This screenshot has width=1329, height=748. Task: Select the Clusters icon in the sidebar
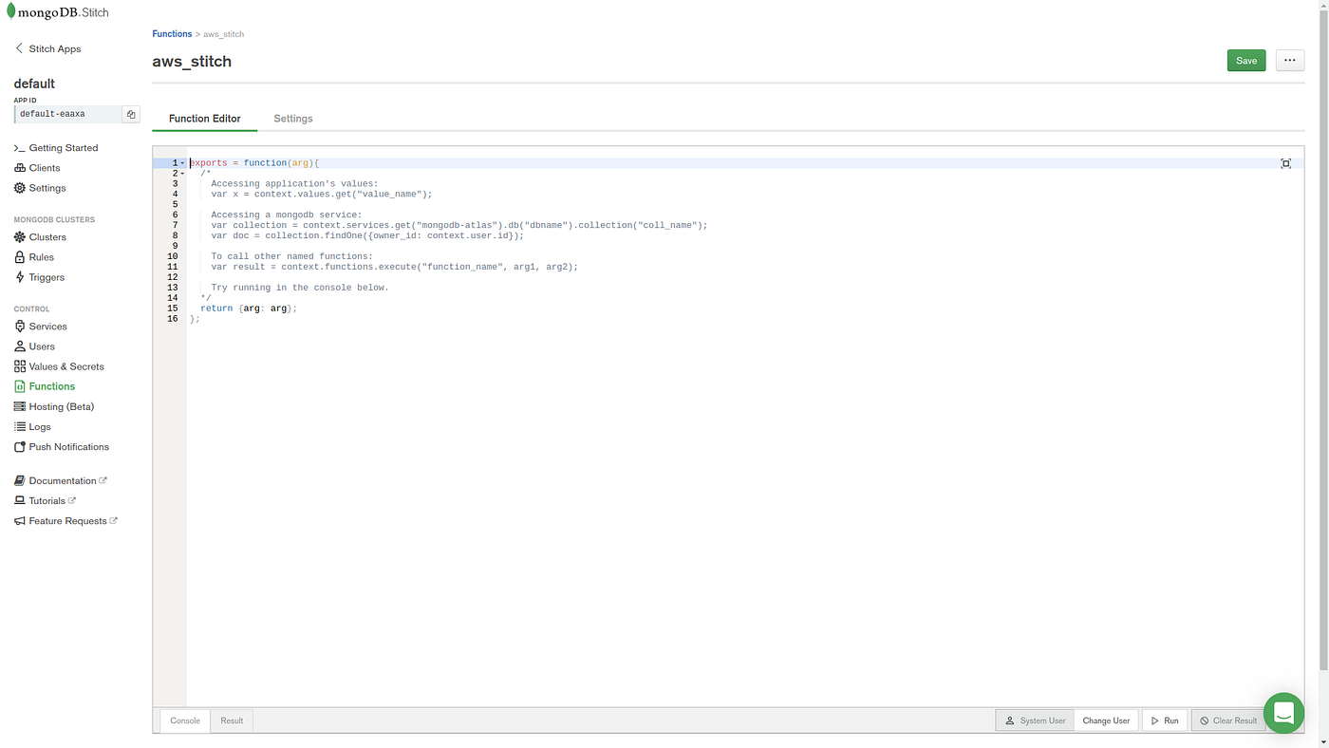tap(19, 236)
